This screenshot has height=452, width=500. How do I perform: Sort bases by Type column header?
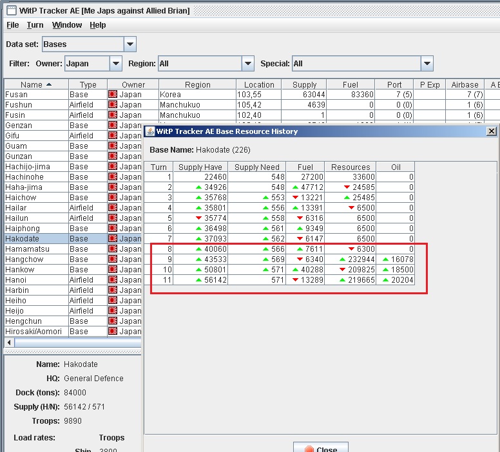pyautogui.click(x=88, y=84)
